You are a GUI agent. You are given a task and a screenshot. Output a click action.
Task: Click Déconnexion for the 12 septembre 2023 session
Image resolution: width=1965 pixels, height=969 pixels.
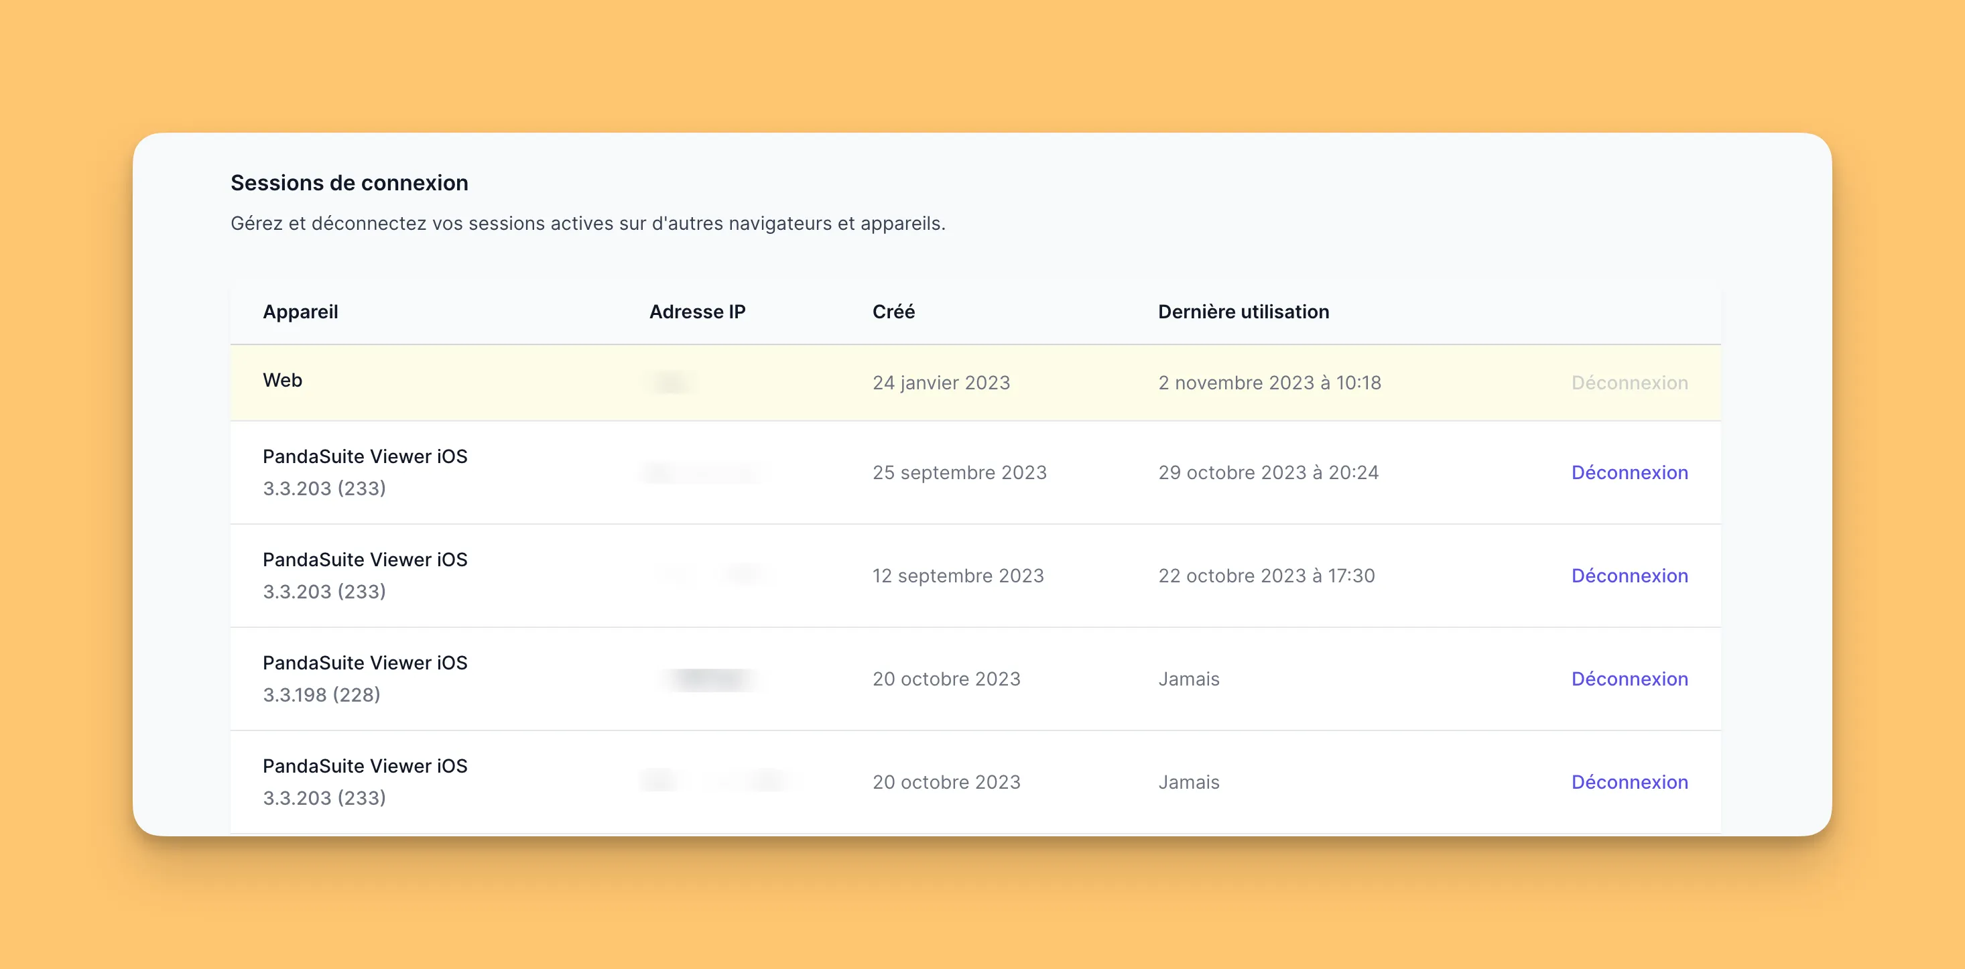pos(1629,575)
